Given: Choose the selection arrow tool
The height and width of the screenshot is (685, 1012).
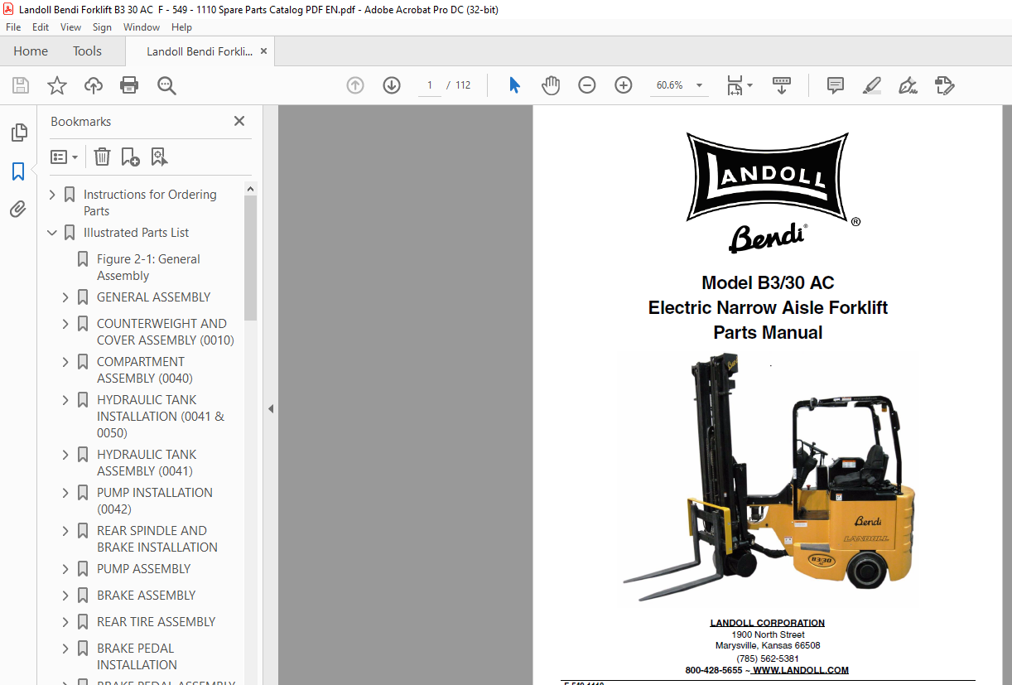Looking at the screenshot, I should [514, 85].
